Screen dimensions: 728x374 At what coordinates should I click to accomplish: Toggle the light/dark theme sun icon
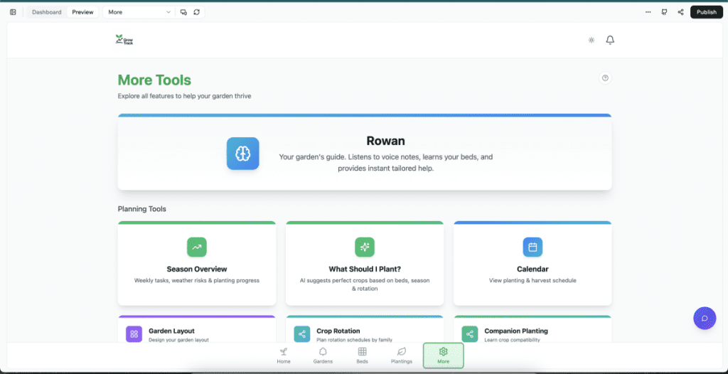(591, 40)
